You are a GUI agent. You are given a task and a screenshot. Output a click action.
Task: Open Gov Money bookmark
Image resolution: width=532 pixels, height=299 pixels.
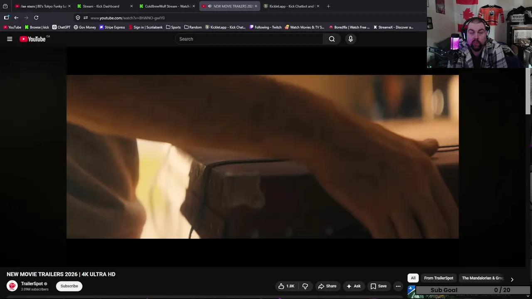coord(85,27)
